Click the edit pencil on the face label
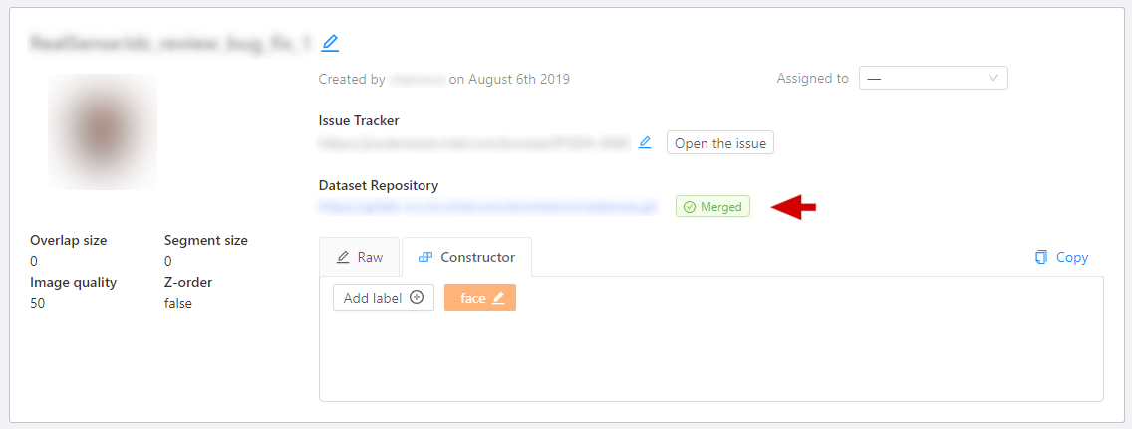The height and width of the screenshot is (429, 1132). [x=498, y=298]
